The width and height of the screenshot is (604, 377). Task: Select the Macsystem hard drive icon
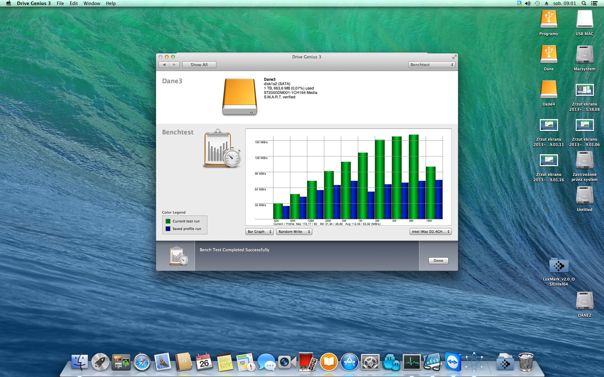pyautogui.click(x=584, y=55)
